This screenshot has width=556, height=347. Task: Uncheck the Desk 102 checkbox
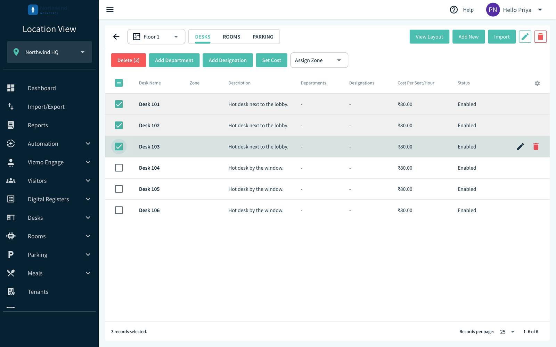click(119, 125)
